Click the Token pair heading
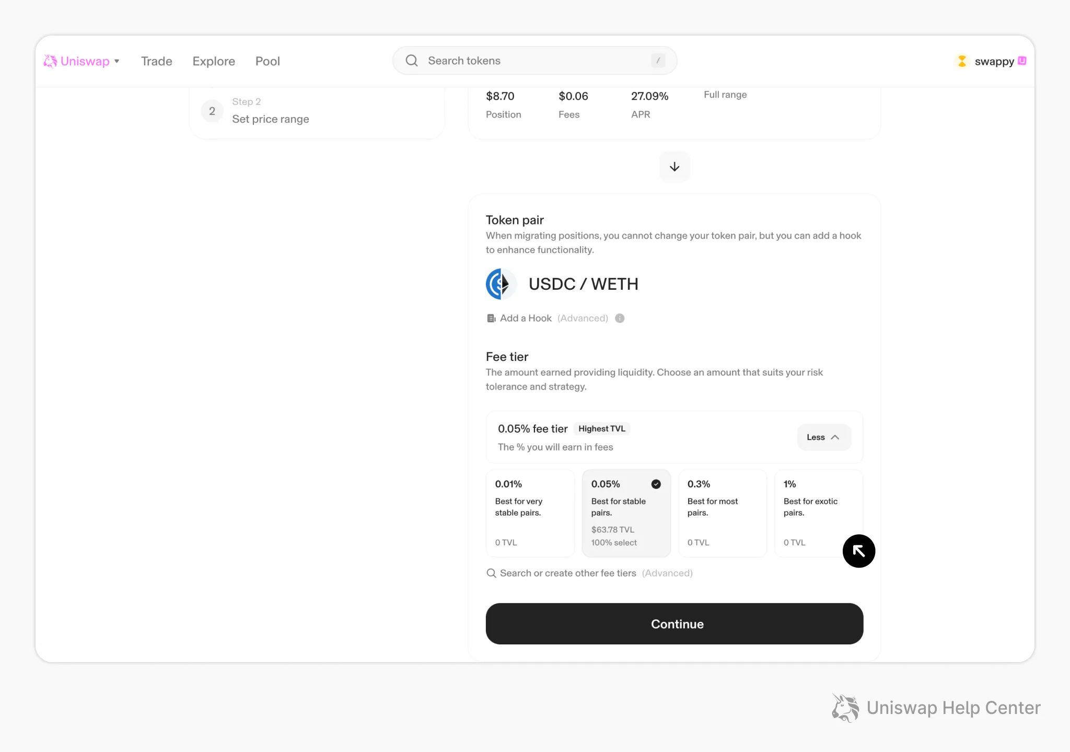This screenshot has width=1070, height=752. pyautogui.click(x=515, y=220)
